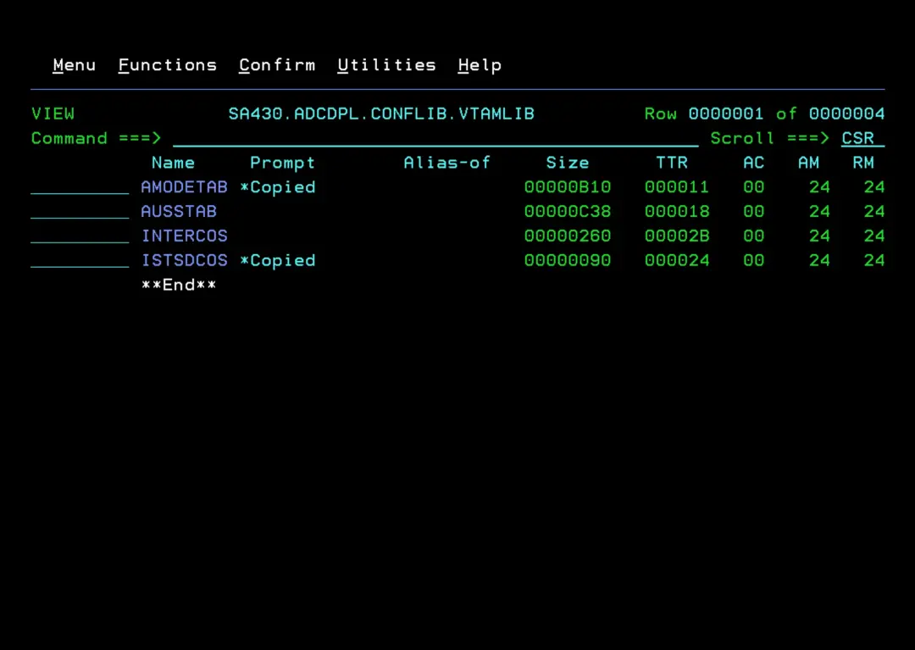Click the Prompt column header
The height and width of the screenshot is (650, 915).
click(x=282, y=163)
